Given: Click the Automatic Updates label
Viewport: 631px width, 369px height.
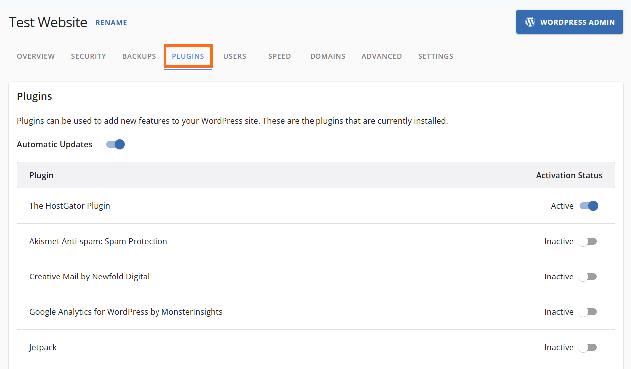Looking at the screenshot, I should coord(55,144).
